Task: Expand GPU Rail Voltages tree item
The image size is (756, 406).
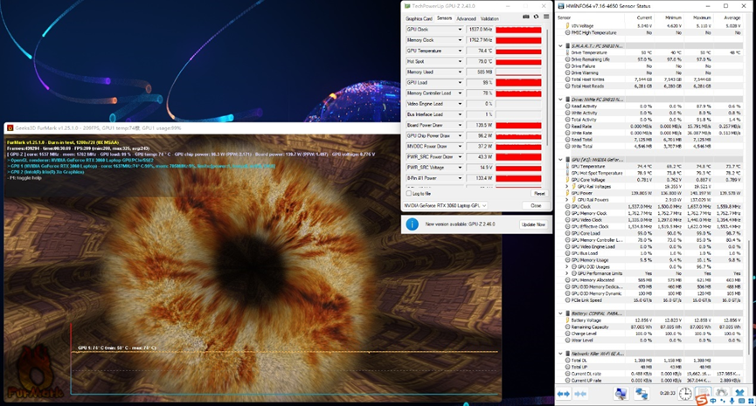Action: [x=568, y=186]
